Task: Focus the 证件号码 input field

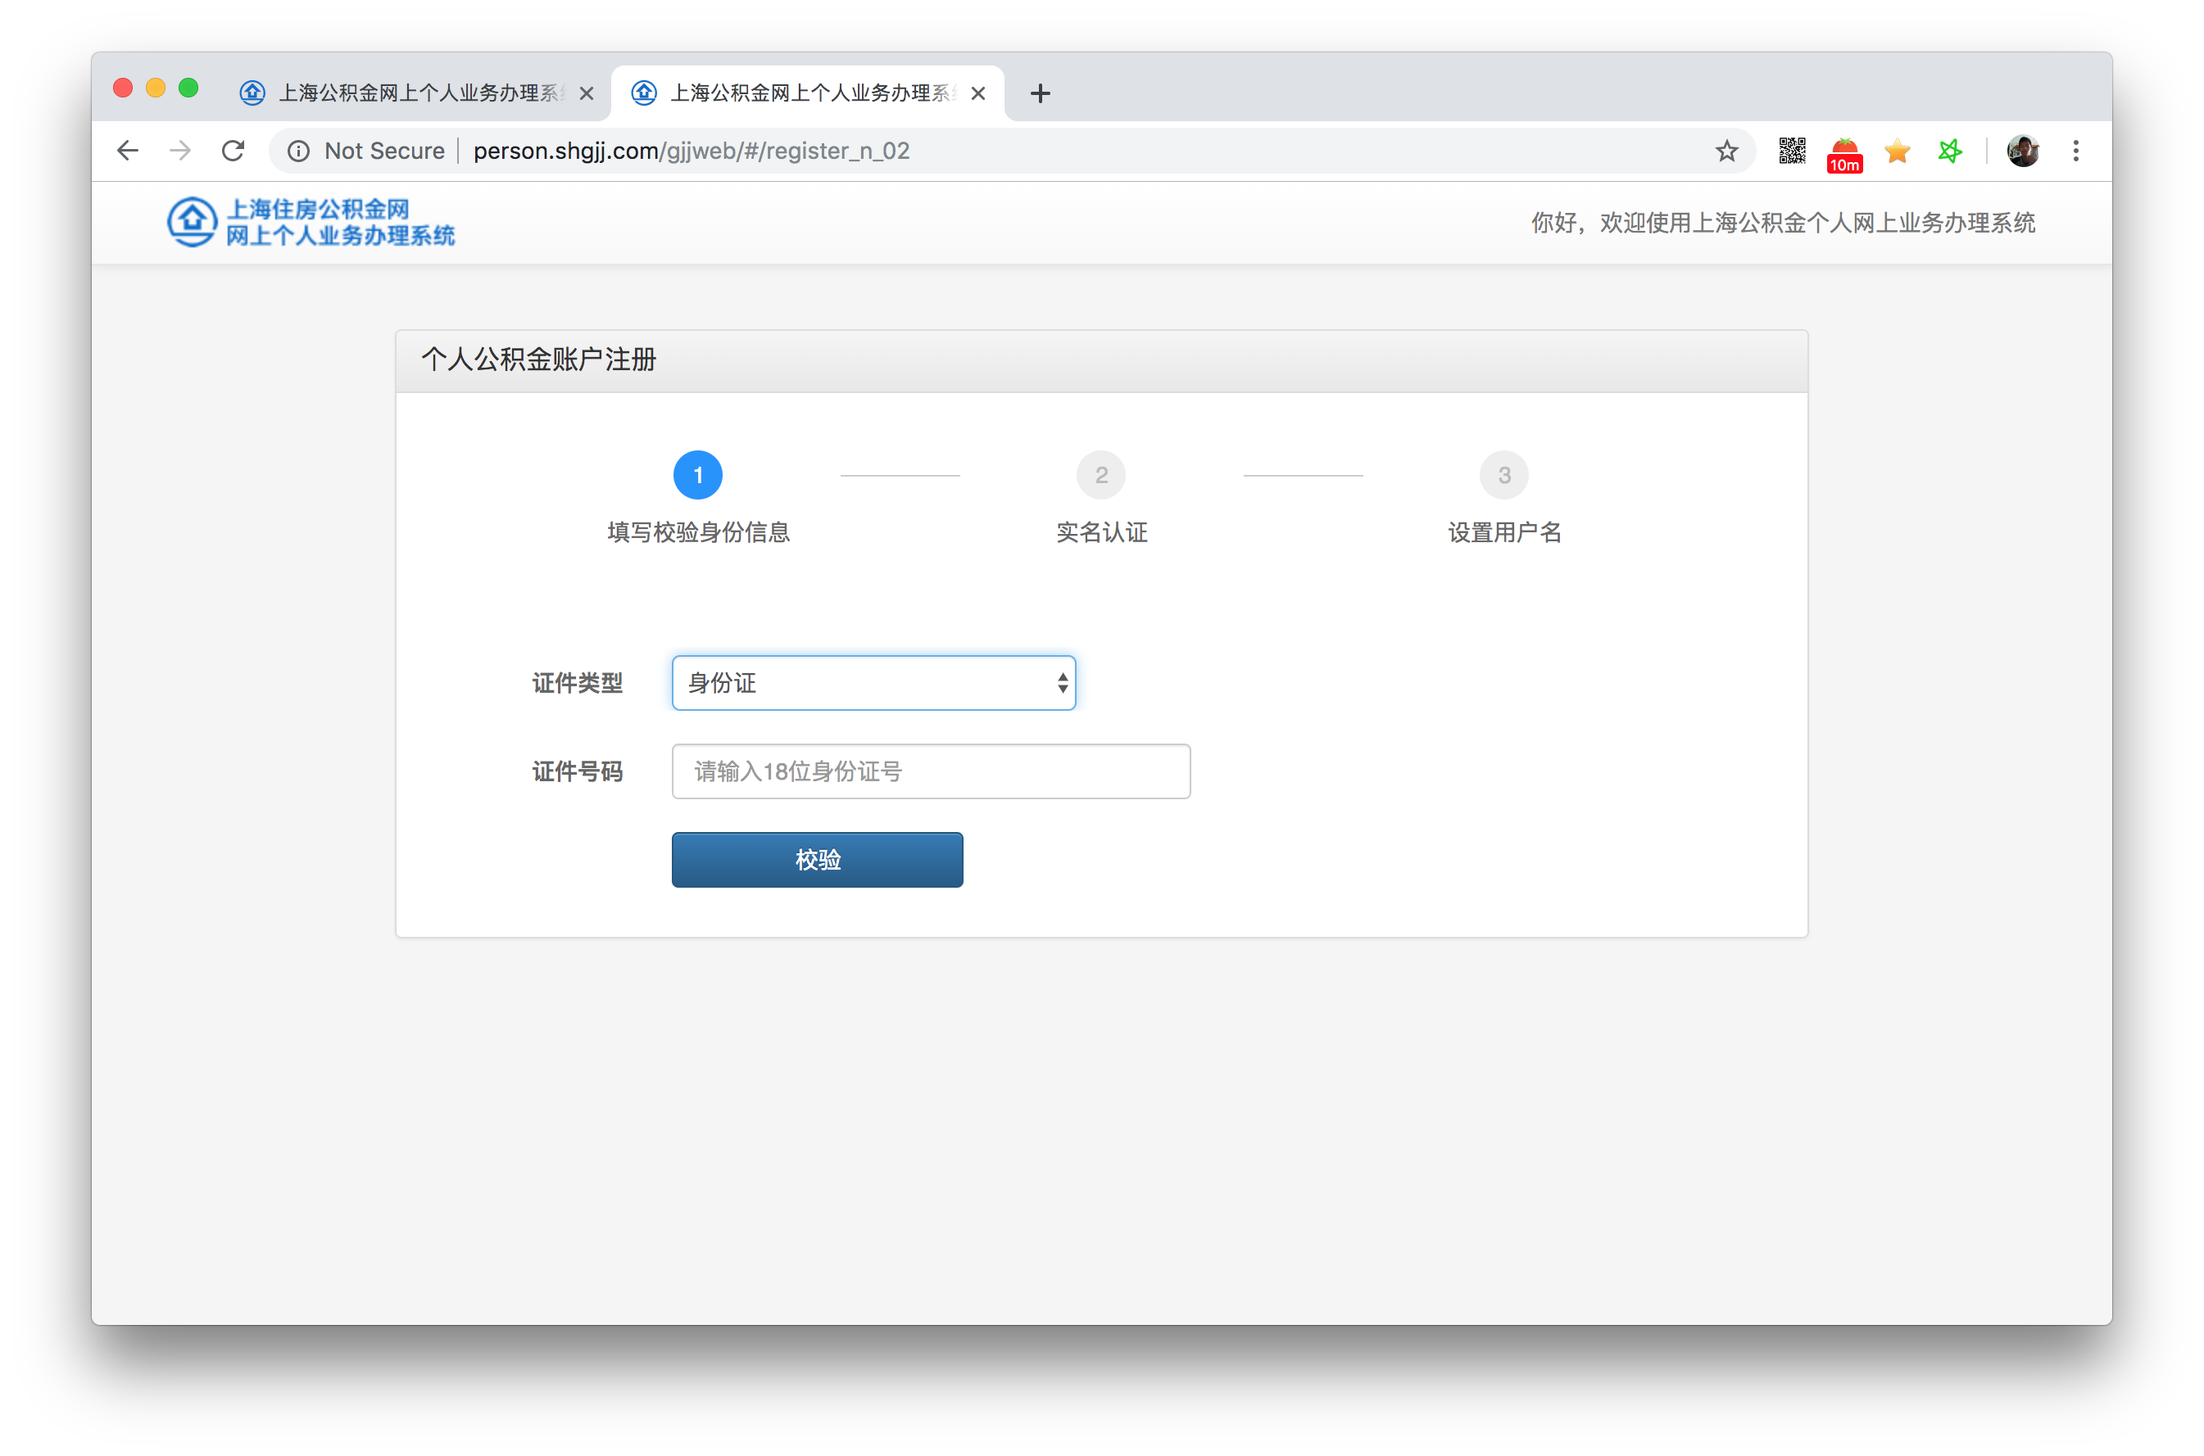Action: pyautogui.click(x=931, y=771)
